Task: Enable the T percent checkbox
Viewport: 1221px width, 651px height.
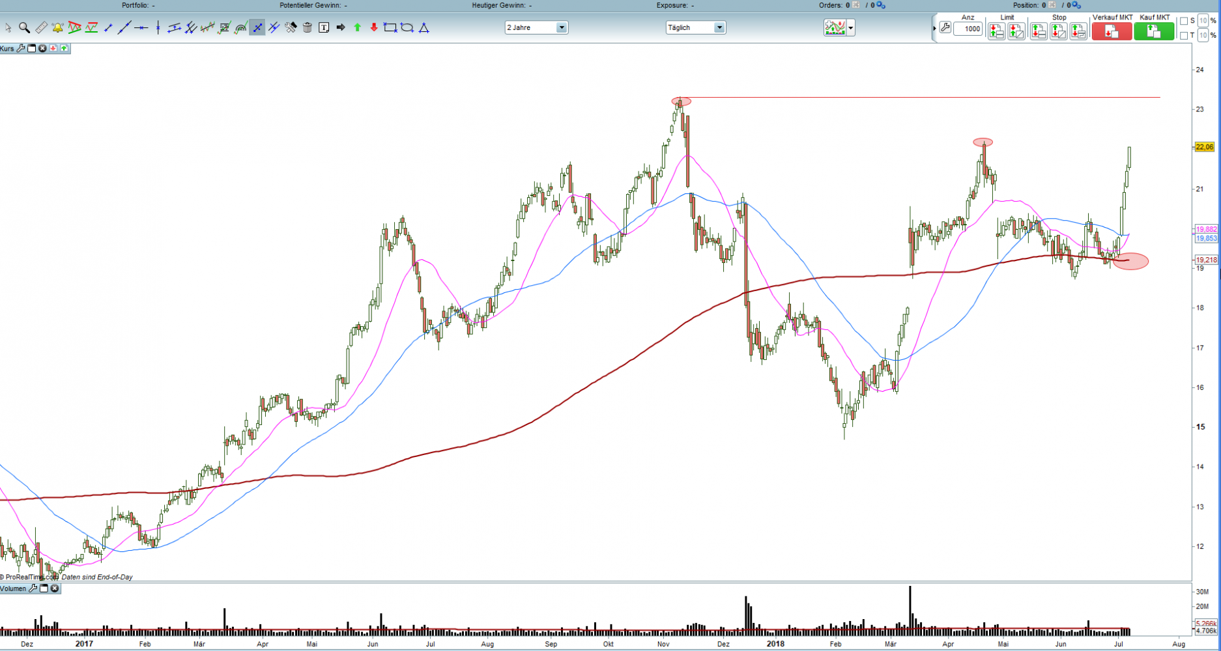Action: pos(1184,36)
